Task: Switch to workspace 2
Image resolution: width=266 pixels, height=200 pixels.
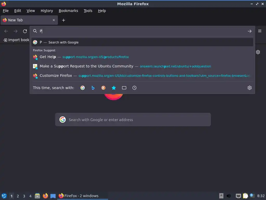Action: click(18, 196)
